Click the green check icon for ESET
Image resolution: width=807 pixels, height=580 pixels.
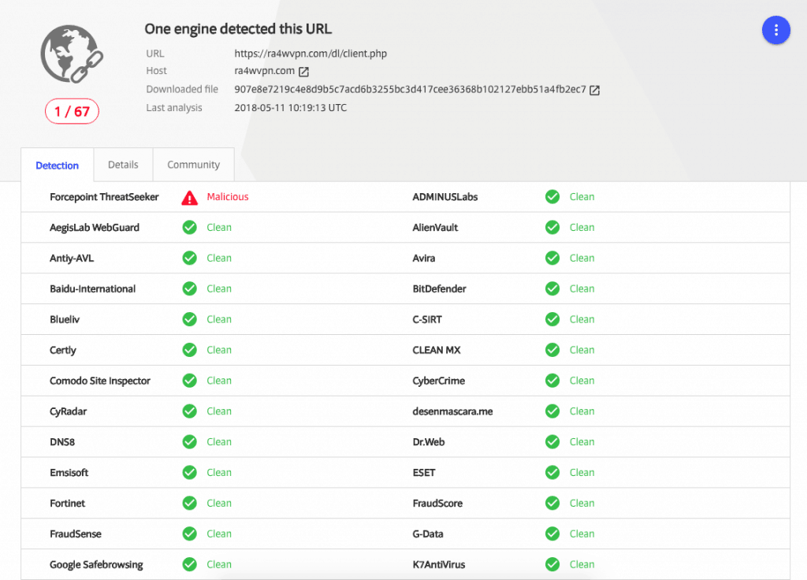(552, 473)
